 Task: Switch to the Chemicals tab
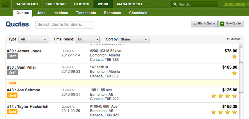click(x=138, y=13)
